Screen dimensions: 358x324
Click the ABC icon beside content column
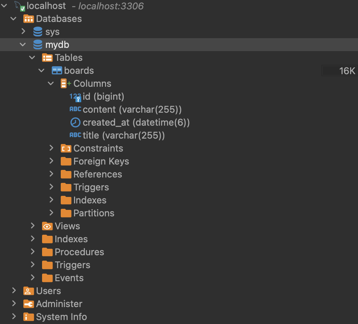[x=75, y=109]
